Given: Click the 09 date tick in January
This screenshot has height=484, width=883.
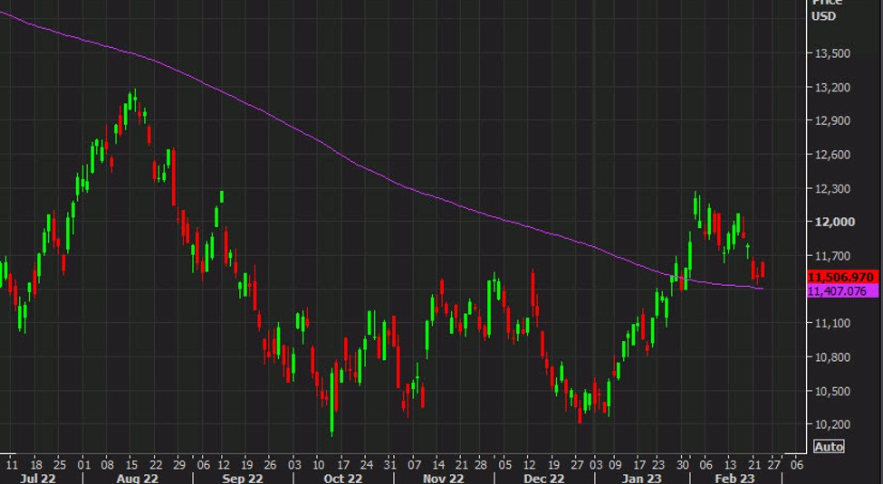Looking at the screenshot, I should pos(615,465).
